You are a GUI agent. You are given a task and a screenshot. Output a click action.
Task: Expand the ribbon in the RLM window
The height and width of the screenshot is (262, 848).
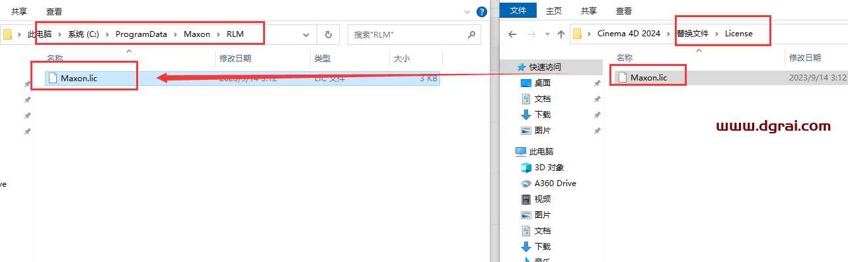point(468,11)
